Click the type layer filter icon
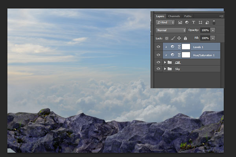The width and height of the screenshot is (236, 157). click(x=193, y=22)
